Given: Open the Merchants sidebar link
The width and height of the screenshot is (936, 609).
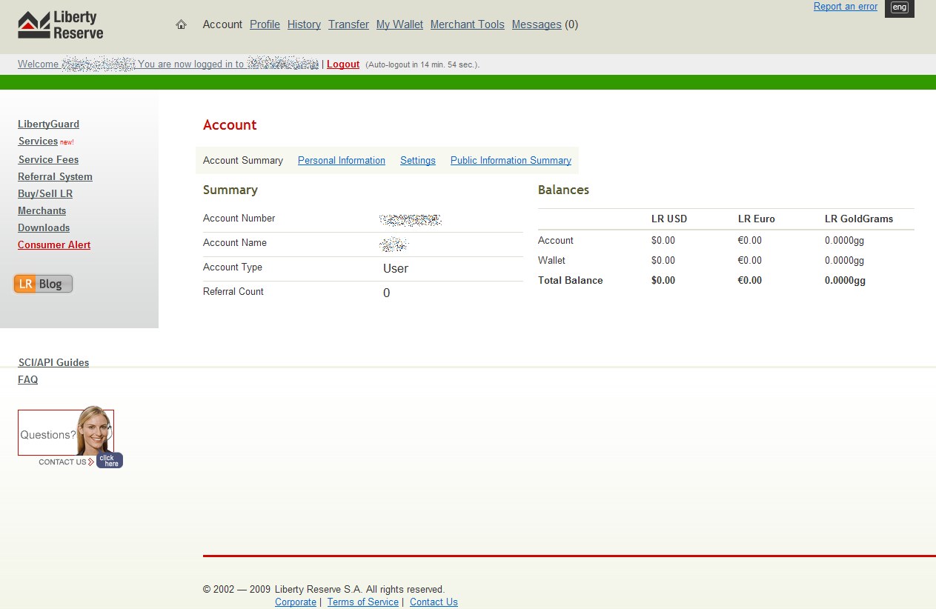Looking at the screenshot, I should (42, 211).
